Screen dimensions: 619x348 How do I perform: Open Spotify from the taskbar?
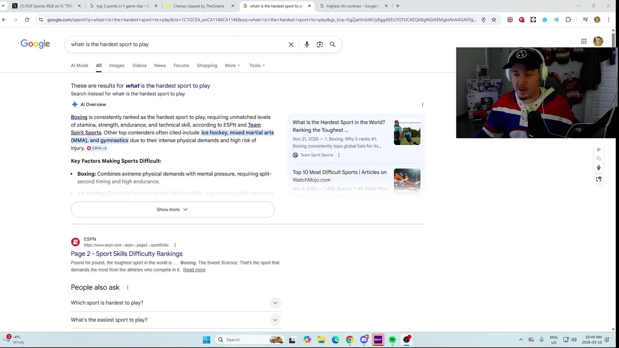392,340
